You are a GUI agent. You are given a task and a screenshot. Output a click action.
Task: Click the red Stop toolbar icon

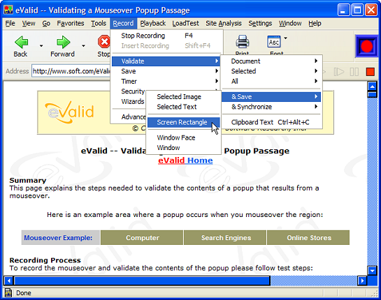[104, 42]
